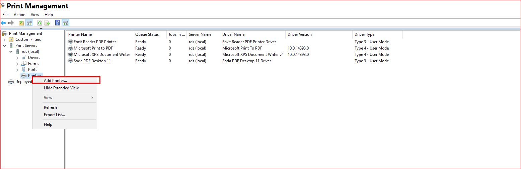Click the Forward arrow toolbar icon

[x=11, y=23]
